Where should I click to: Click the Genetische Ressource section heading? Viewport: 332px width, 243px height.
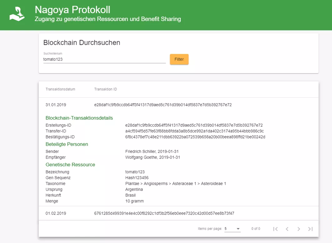(70, 165)
